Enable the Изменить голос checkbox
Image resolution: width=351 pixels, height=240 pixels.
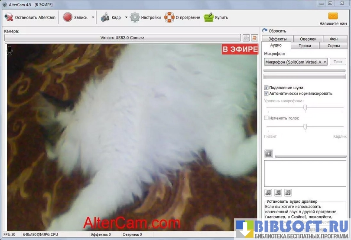click(266, 118)
